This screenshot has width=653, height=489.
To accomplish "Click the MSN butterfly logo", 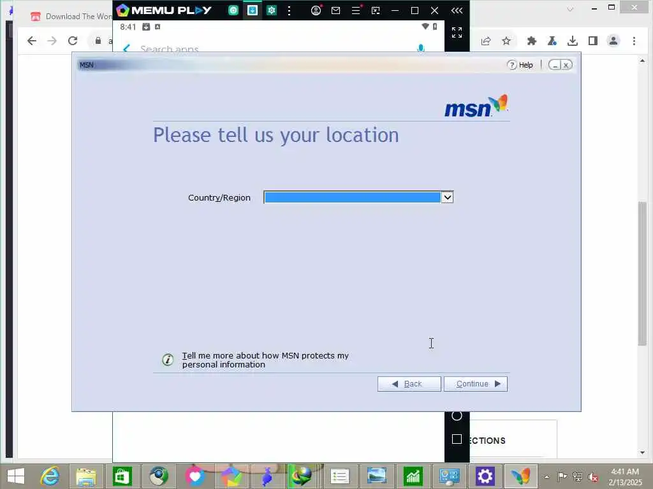I will pos(476,106).
